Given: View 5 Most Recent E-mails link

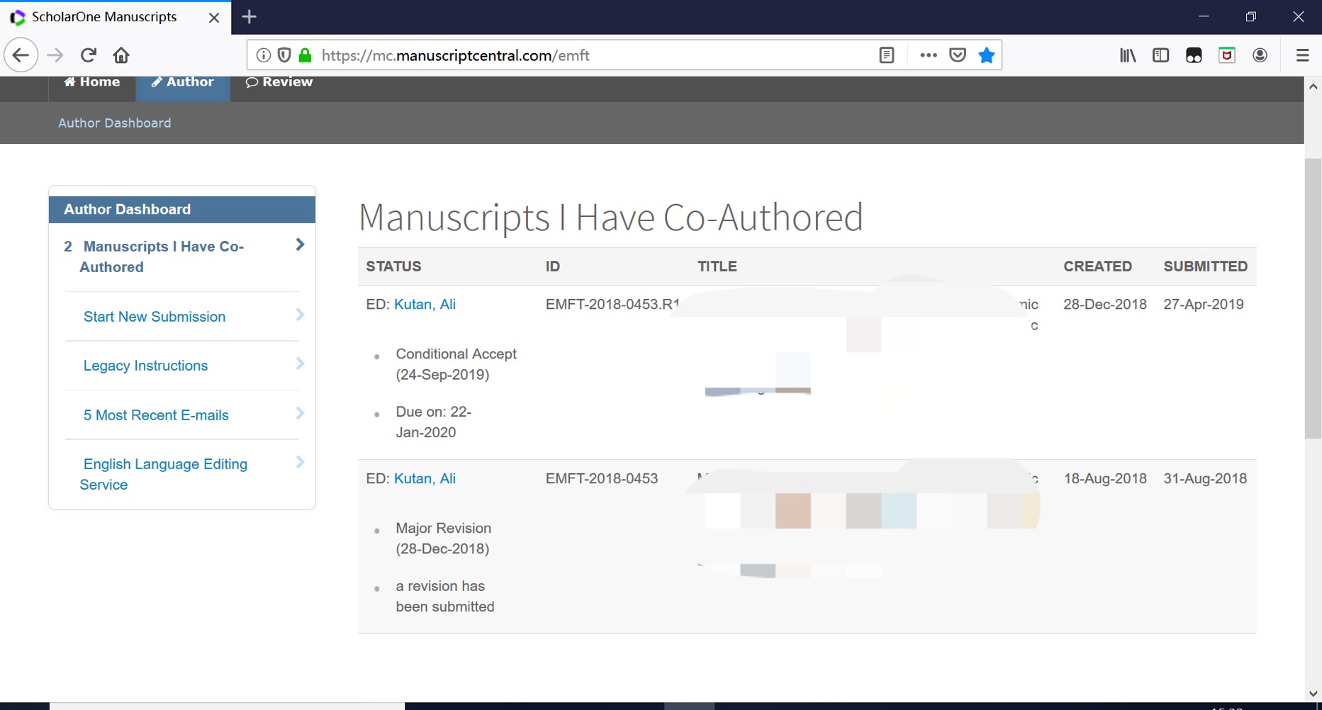Looking at the screenshot, I should pos(156,415).
